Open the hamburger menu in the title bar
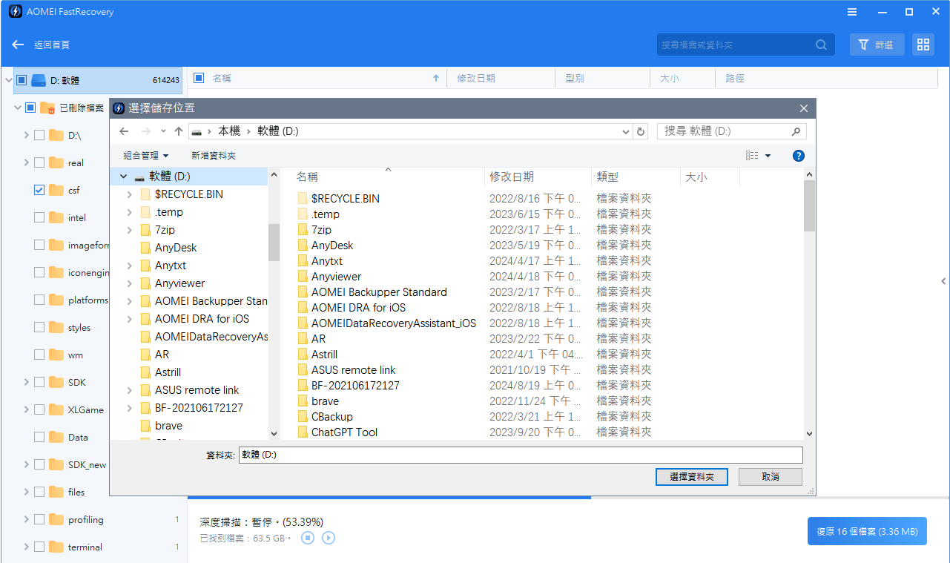The image size is (950, 563). pyautogui.click(x=852, y=12)
